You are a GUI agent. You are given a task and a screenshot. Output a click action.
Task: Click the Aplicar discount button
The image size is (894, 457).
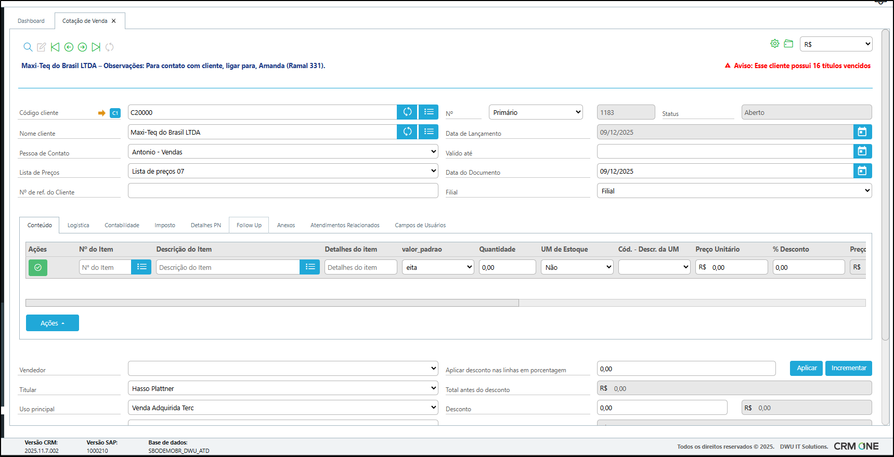806,368
